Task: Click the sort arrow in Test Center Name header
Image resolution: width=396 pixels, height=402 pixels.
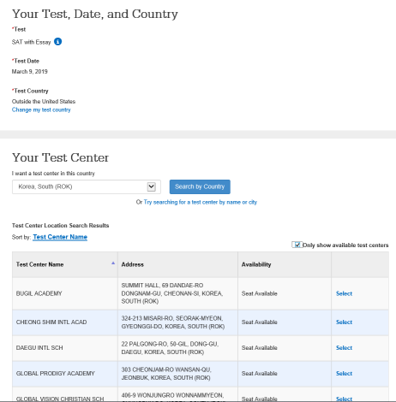Action: (113, 263)
